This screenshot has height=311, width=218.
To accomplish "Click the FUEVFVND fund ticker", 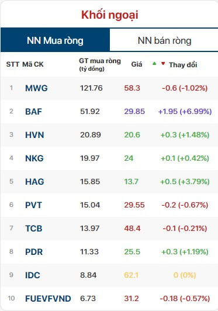I will click(x=48, y=299).
